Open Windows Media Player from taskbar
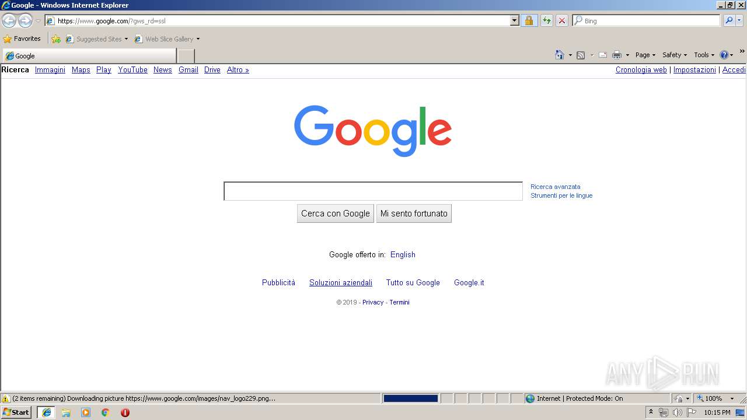This screenshot has width=747, height=420. point(86,412)
